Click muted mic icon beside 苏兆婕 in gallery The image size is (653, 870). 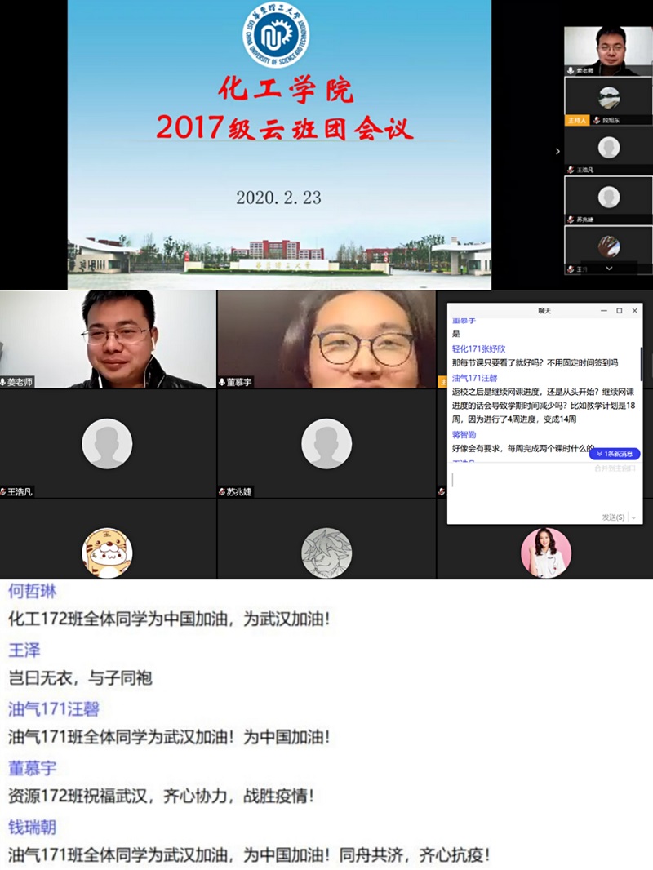pyautogui.click(x=222, y=492)
